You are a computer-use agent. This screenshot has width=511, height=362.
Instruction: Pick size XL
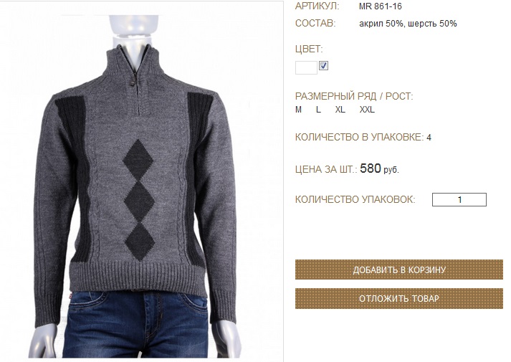point(340,110)
